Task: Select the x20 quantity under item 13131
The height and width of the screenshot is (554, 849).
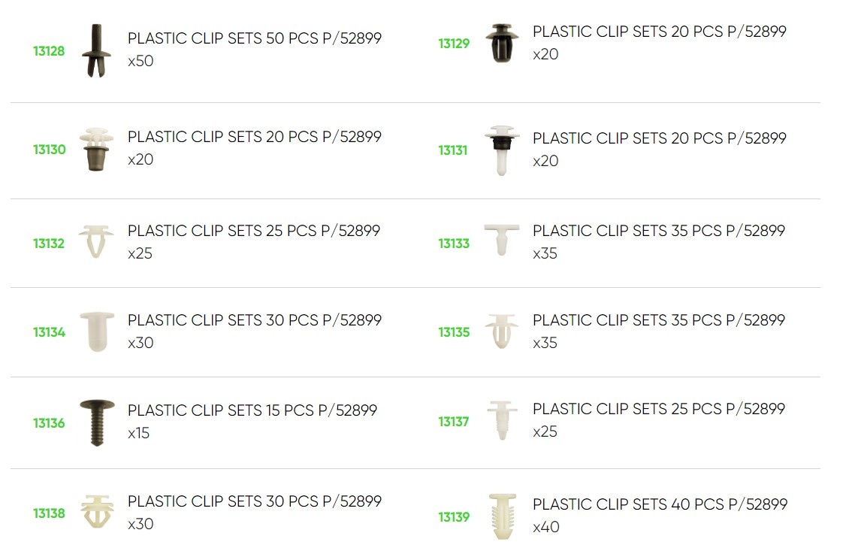Action: point(545,161)
